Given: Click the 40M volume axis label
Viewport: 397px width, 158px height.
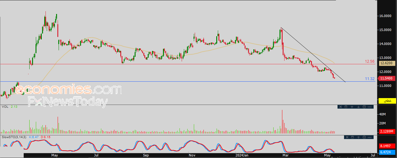Looking at the screenshot, I should point(383,115).
